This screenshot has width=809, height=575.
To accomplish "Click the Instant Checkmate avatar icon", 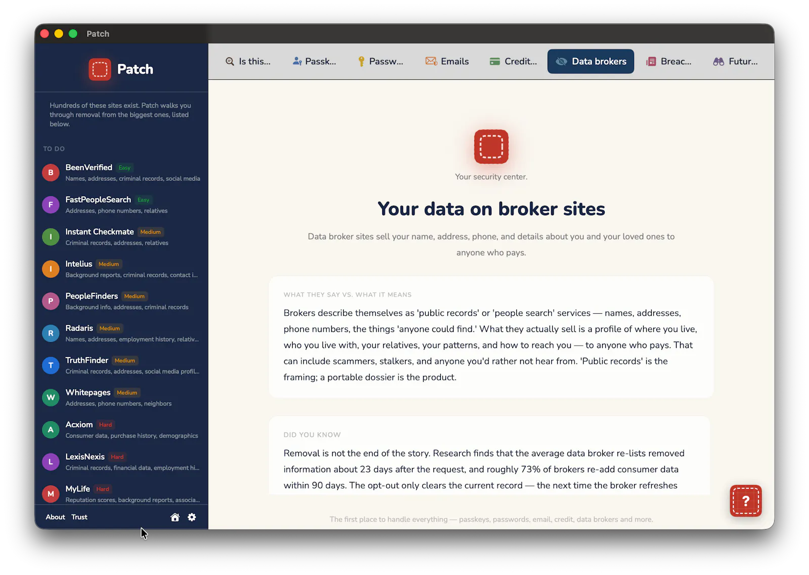I will click(51, 236).
